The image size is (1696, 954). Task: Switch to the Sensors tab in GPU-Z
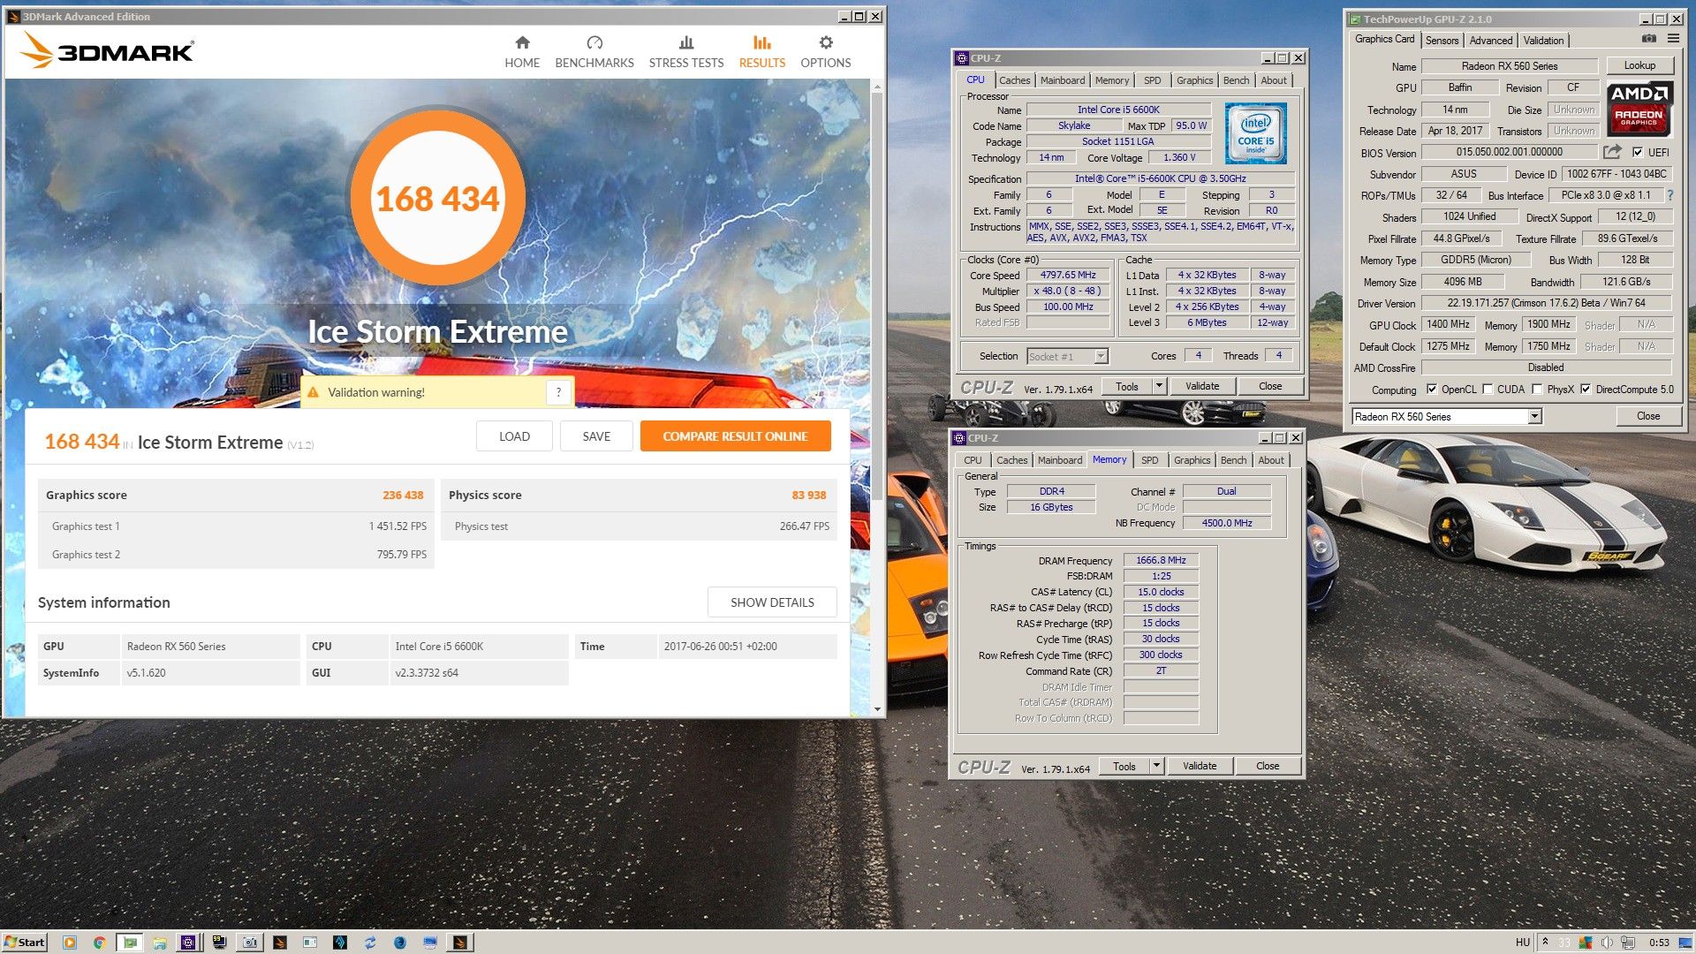pos(1442,41)
